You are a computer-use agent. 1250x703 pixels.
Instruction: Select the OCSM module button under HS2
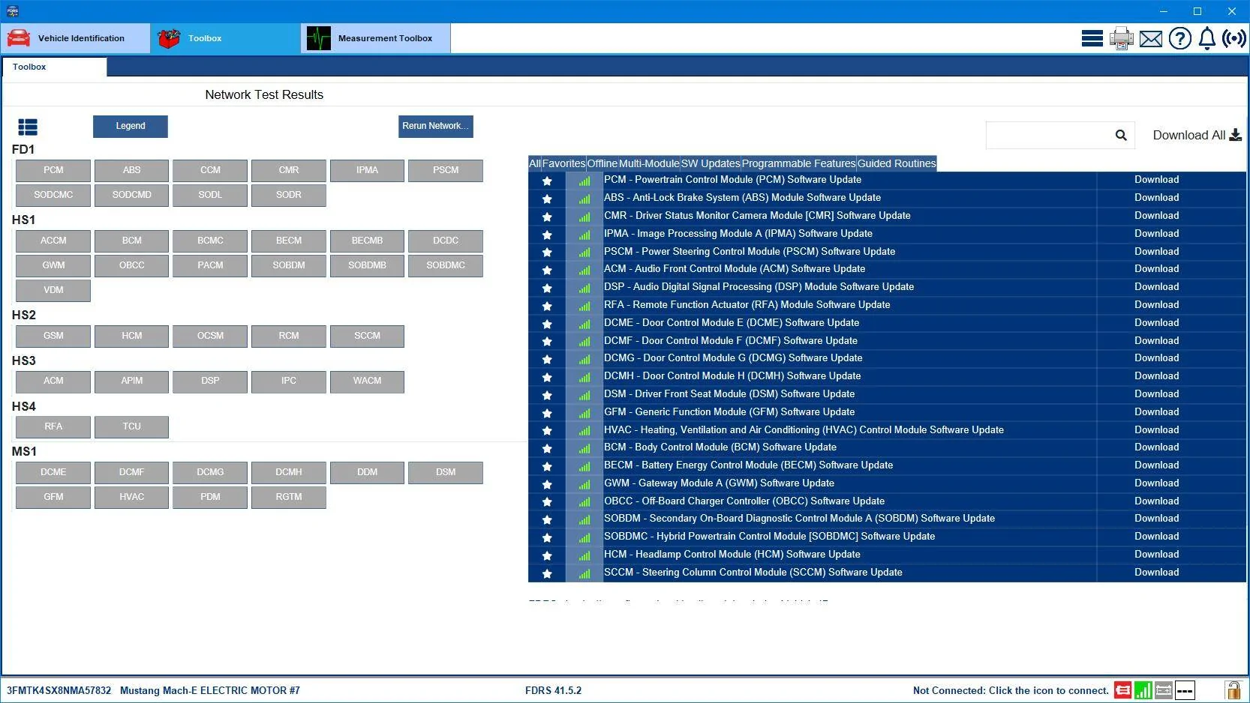pos(210,336)
